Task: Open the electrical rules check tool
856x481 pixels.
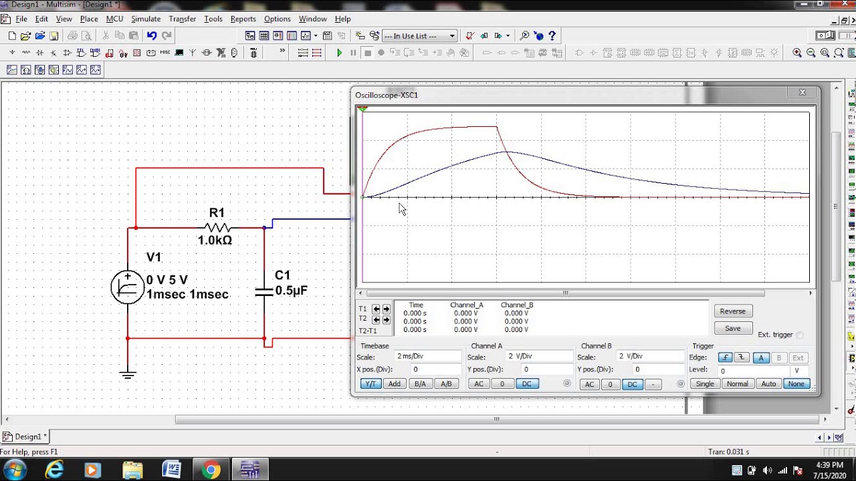Action: coord(469,36)
